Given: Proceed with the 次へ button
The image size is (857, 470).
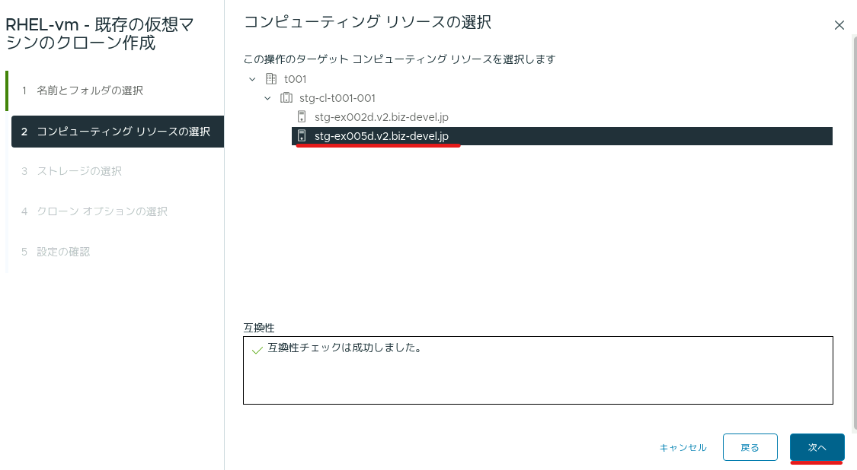Looking at the screenshot, I should point(817,448).
